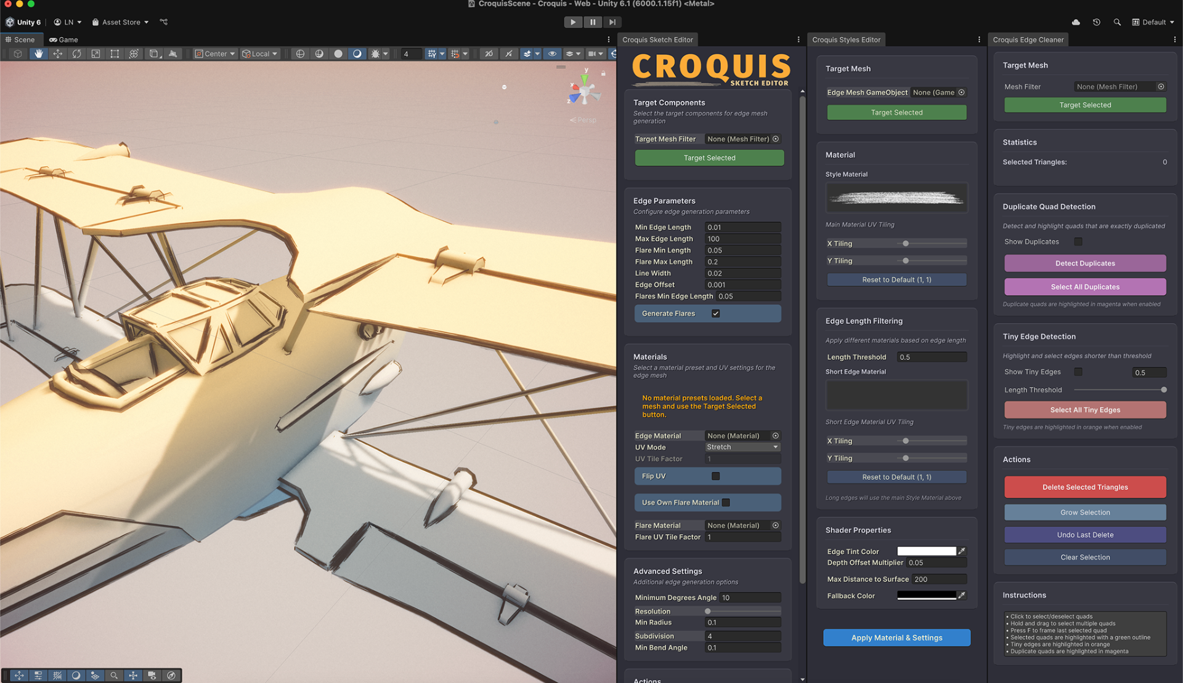The image size is (1183, 683).
Task: Open object picker for Edge Material field
Action: pyautogui.click(x=776, y=436)
